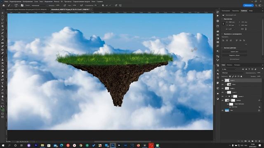
Task: Select the Фон layer thumbnail
Action: click(x=227, y=111)
